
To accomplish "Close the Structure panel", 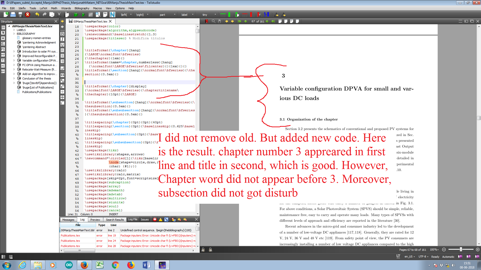I will [x=56, y=21].
